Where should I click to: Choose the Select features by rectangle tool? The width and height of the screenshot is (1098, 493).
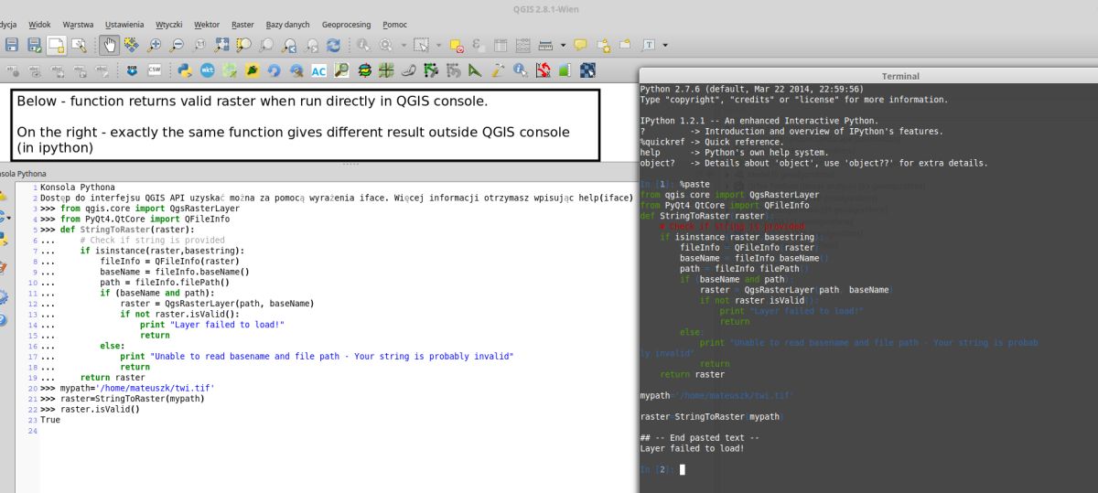(422, 44)
